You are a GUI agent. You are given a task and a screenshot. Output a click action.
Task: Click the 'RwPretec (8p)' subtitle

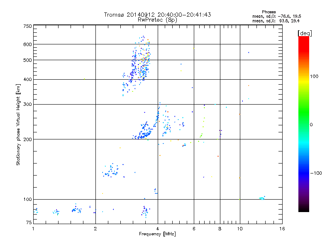(157, 20)
